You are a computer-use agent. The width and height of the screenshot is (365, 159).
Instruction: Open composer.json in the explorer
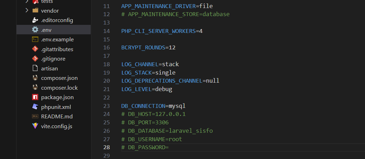tap(59, 78)
